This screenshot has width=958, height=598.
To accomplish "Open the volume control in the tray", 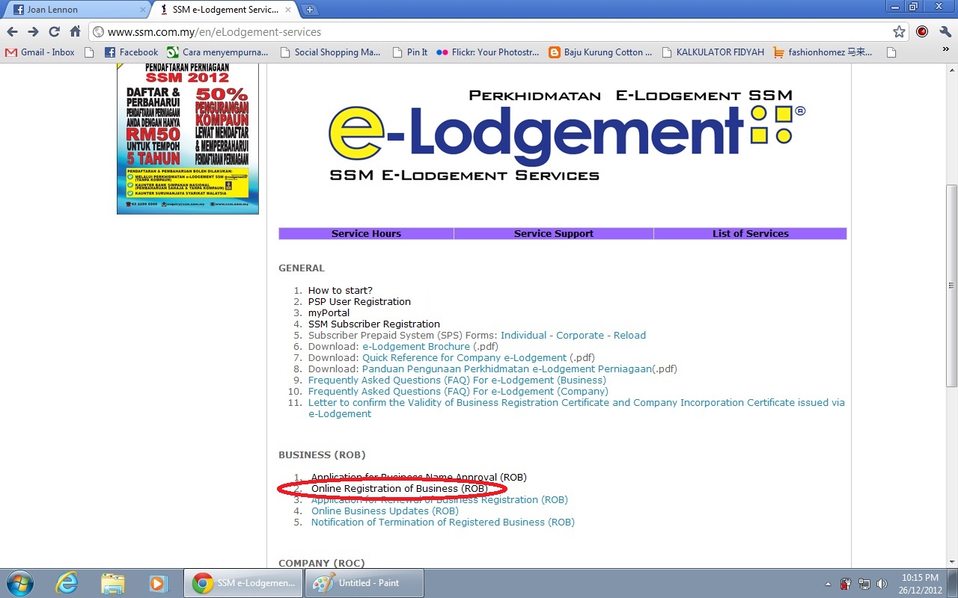I will [x=882, y=584].
